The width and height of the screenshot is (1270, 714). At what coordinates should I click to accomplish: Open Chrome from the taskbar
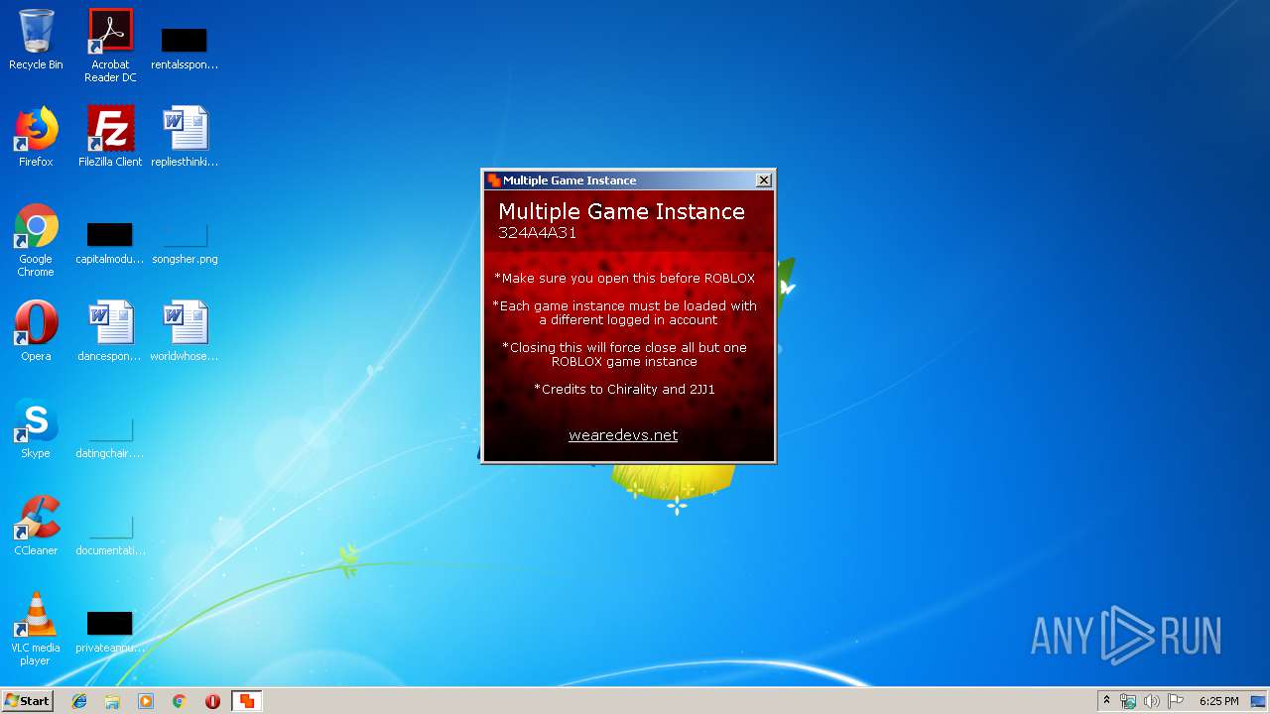point(180,701)
